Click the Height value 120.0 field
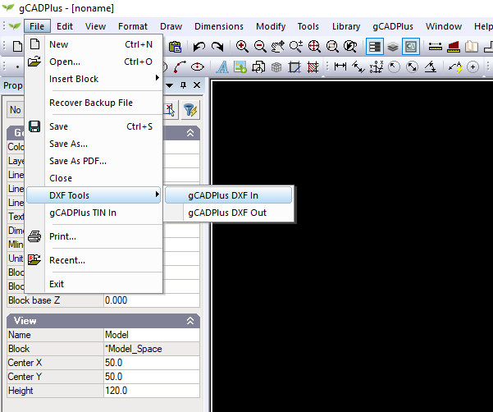493x412 pixels. 152,391
